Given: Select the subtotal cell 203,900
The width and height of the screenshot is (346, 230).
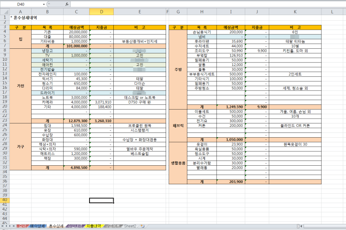Looking at the screenshot, I should point(231,182).
